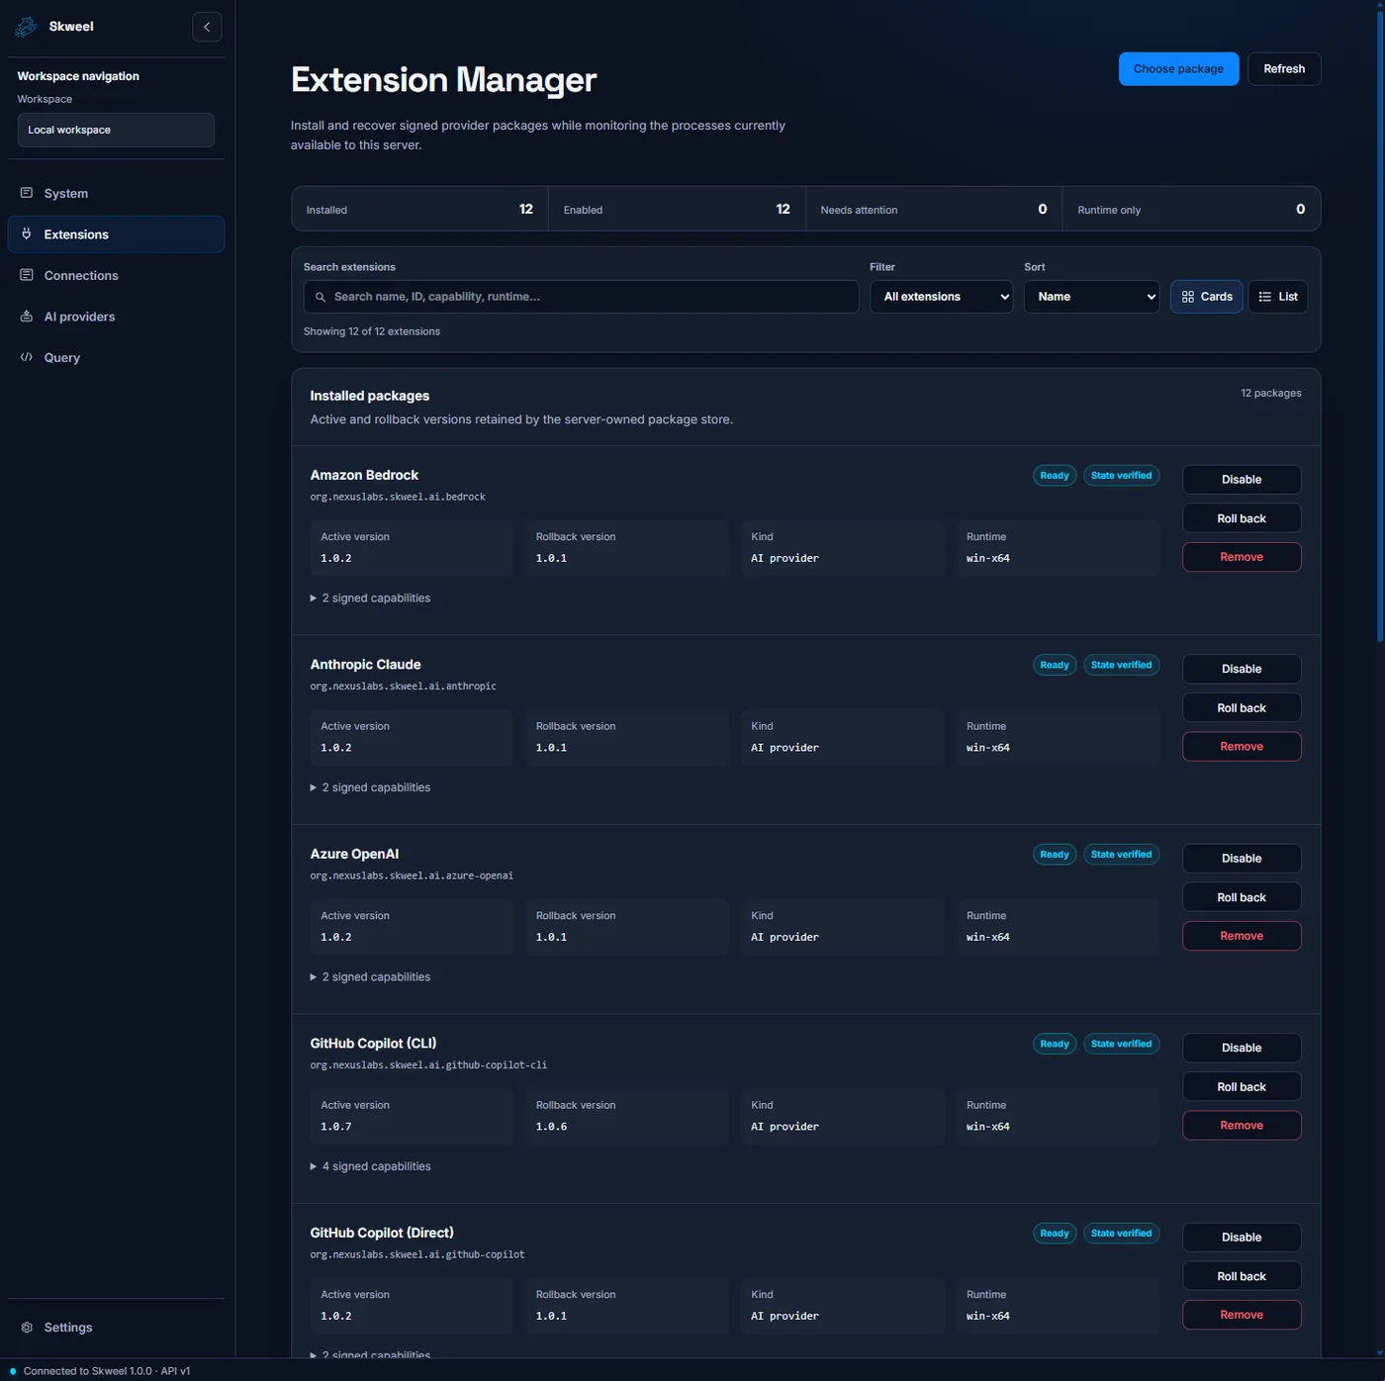Roll back GitHub Copilot (Direct)
This screenshot has width=1385, height=1381.
[x=1242, y=1276]
